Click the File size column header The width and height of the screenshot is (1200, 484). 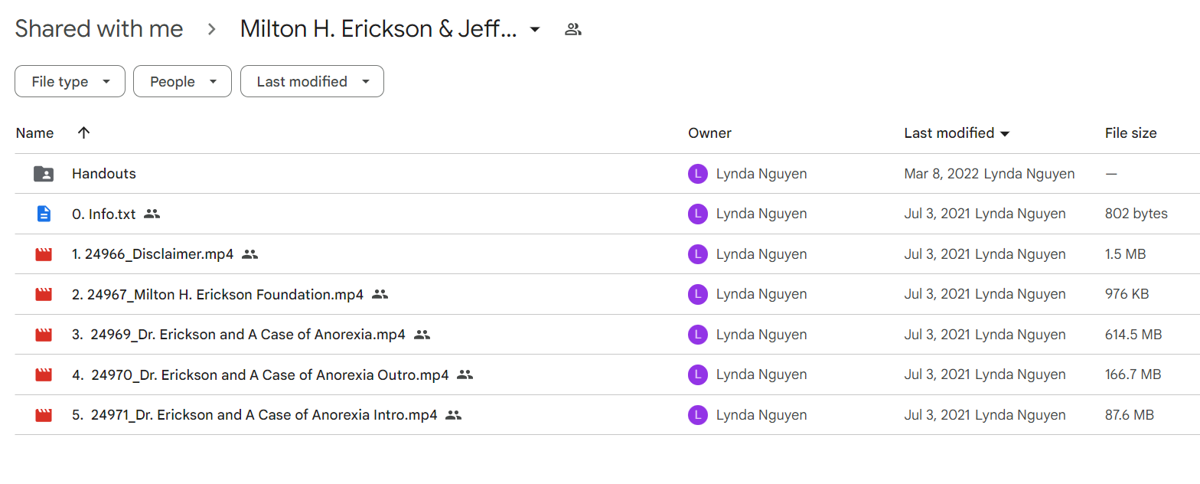coord(1130,132)
